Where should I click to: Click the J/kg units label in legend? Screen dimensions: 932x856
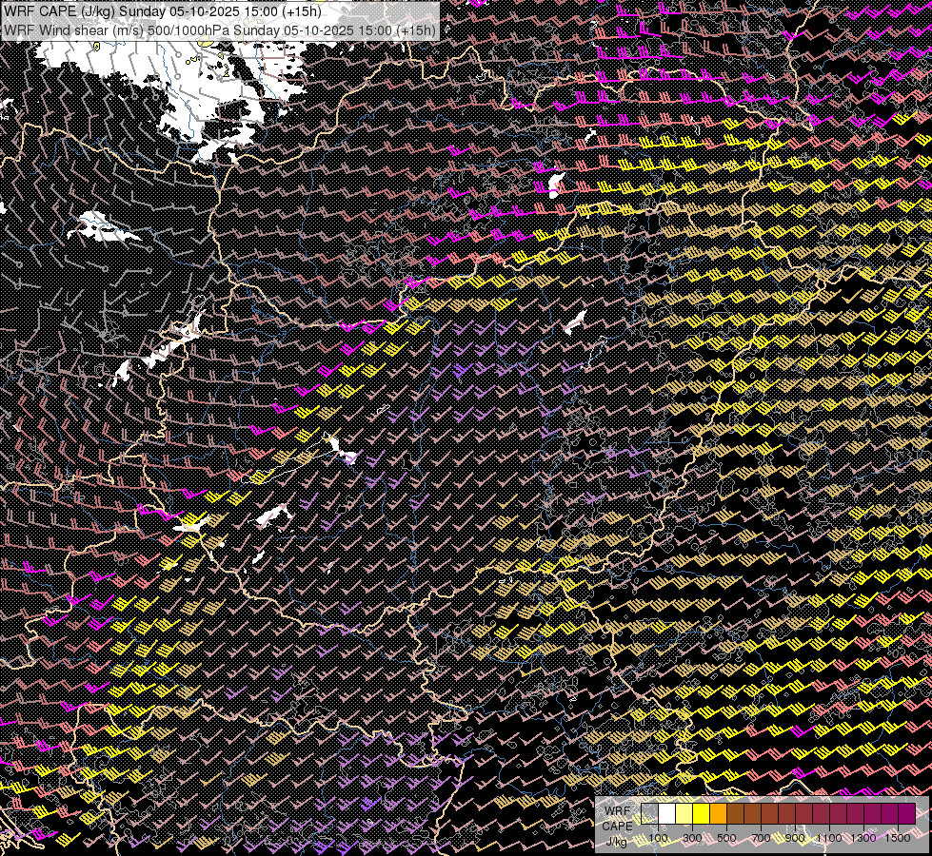[x=617, y=841]
